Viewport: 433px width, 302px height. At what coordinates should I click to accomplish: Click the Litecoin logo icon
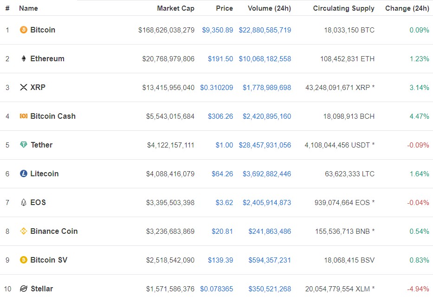point(24,173)
